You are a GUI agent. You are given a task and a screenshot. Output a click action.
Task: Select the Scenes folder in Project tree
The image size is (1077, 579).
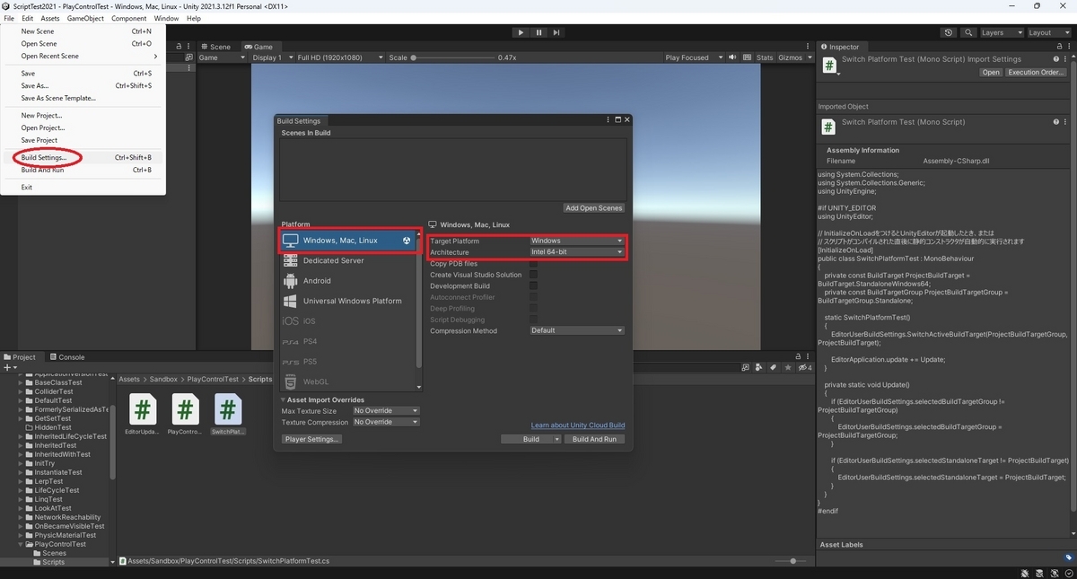(55, 553)
